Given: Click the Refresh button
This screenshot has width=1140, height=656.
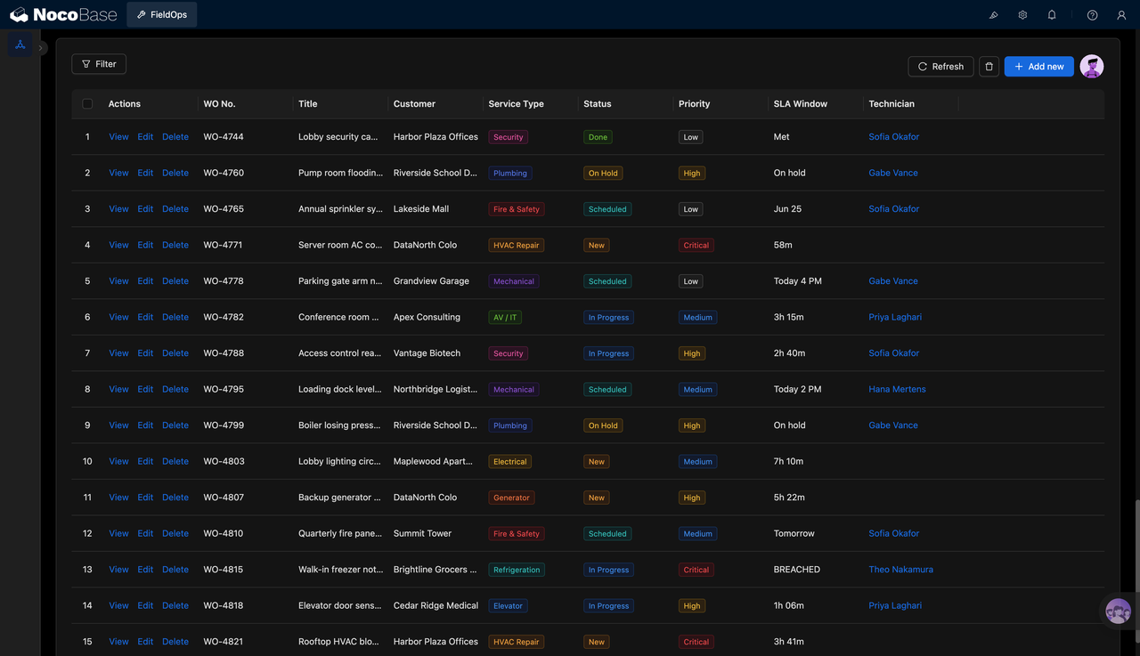Looking at the screenshot, I should (x=940, y=67).
